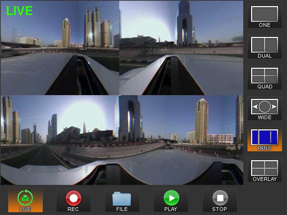This screenshot has width=287, height=215.
Task: Start recording with the REC button
Action: [74, 200]
